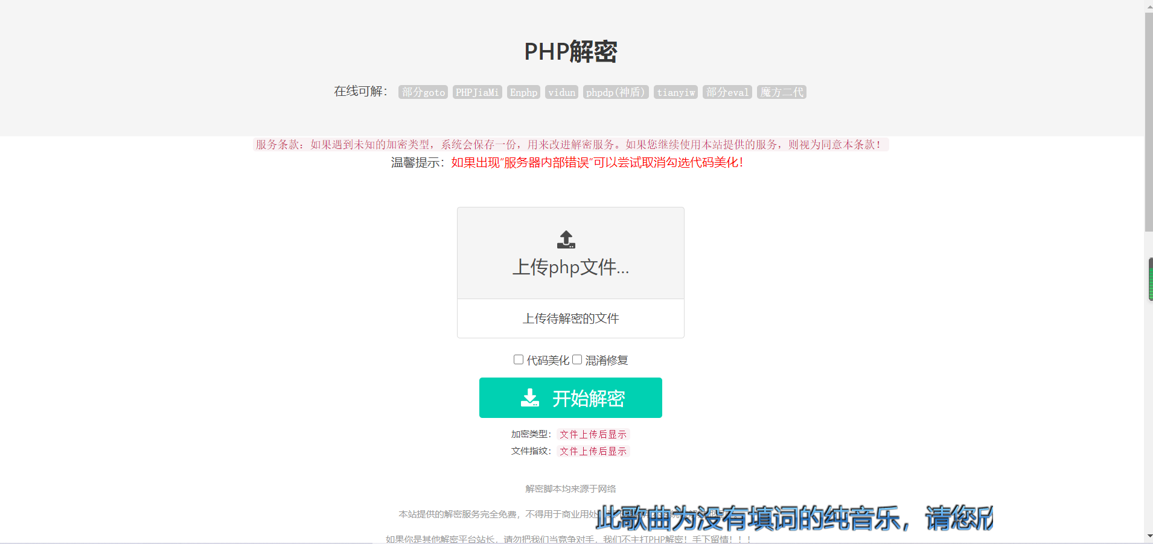The image size is (1153, 544).
Task: Click the tianyiw tag
Action: tap(676, 92)
